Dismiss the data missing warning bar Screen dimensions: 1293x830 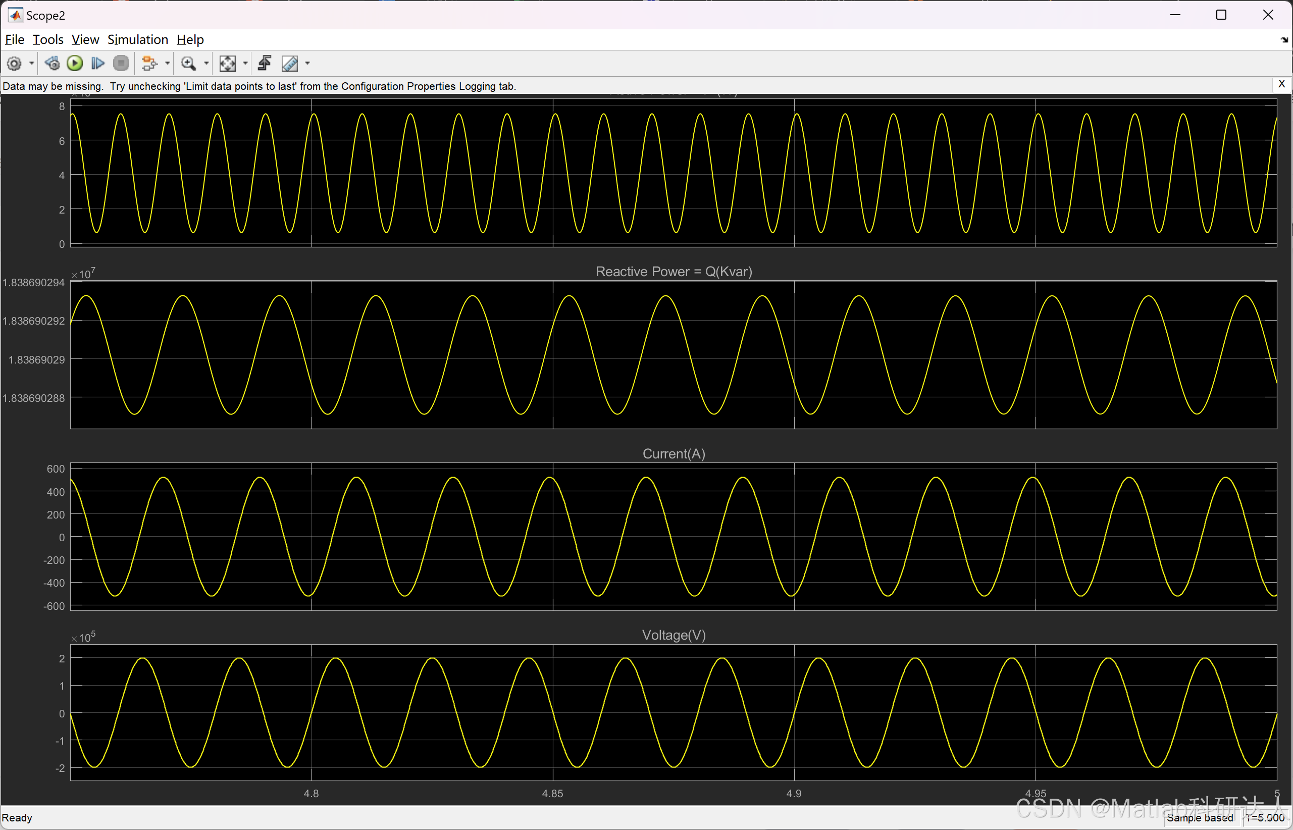pyautogui.click(x=1282, y=84)
